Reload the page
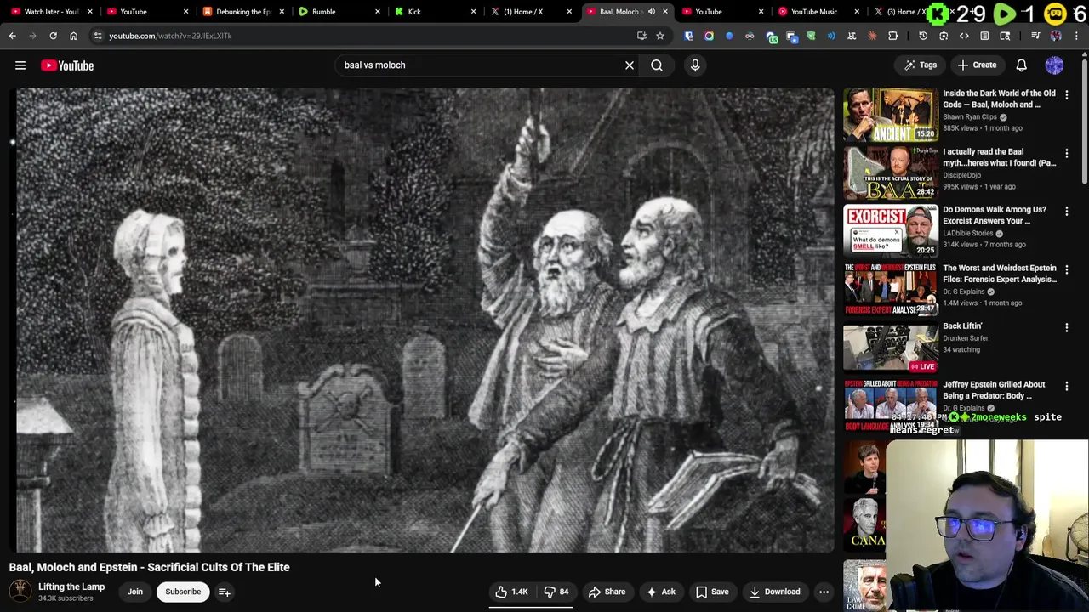Viewport: 1089px width, 612px height. 53,36
